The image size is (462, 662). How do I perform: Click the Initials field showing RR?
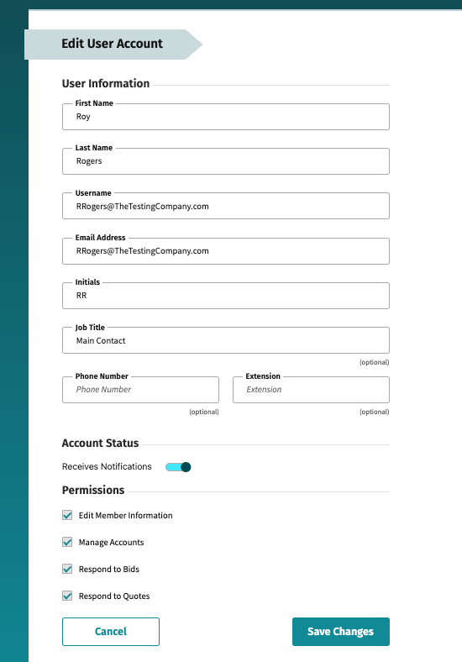click(x=225, y=296)
